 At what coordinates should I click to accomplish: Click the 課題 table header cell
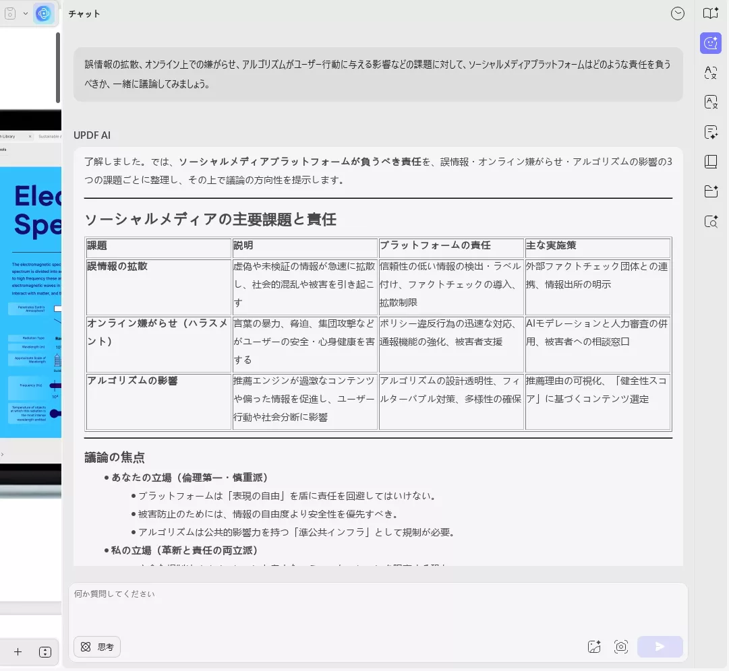(158, 247)
